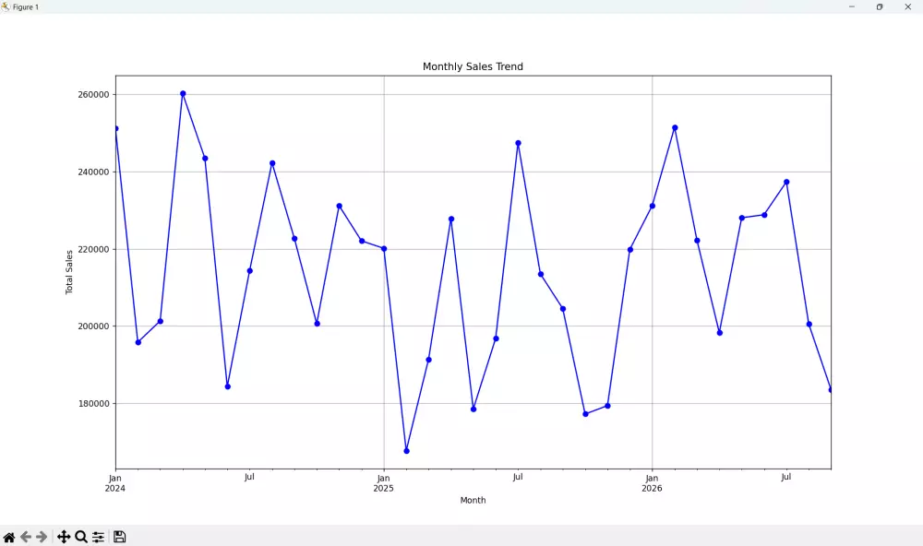Open the Configure subplots sliders icon
The height and width of the screenshot is (546, 923).
click(x=99, y=536)
